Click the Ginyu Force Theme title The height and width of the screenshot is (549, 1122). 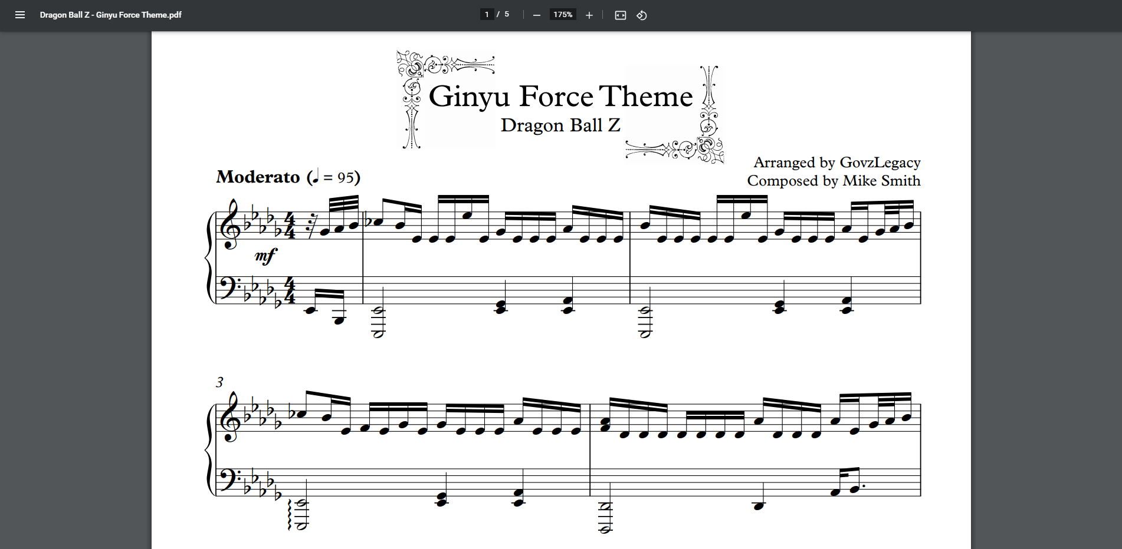click(560, 96)
